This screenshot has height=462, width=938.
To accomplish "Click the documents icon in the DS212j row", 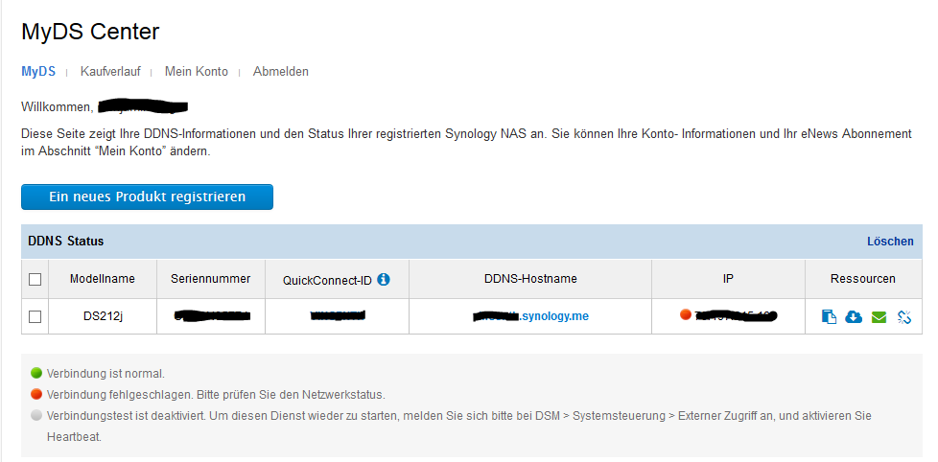I will coord(829,316).
